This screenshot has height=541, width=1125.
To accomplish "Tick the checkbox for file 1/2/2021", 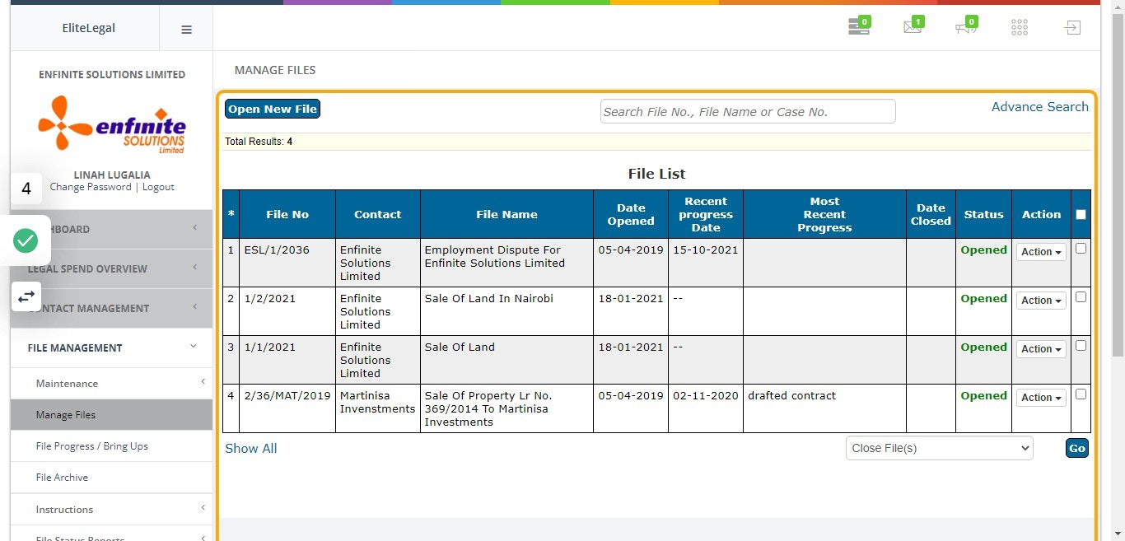I will [x=1081, y=297].
